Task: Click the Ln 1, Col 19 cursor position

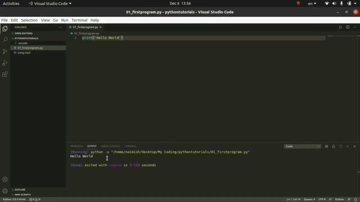Action: point(293,200)
